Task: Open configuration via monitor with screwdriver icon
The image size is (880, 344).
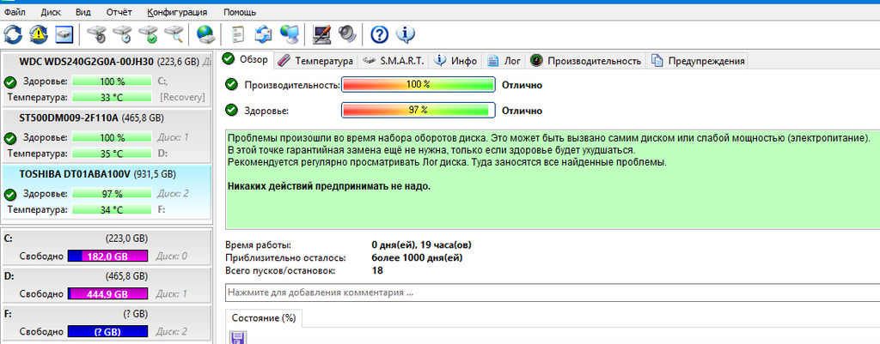Action: coord(322,34)
